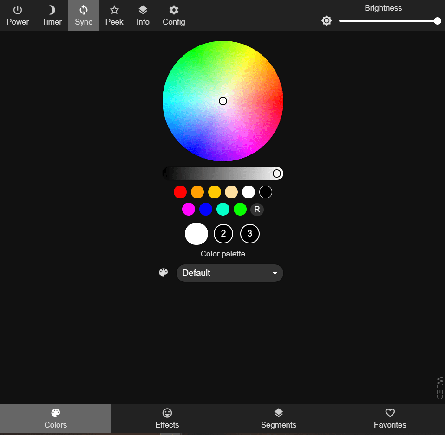This screenshot has height=435, width=445.
Task: Select the blue quick color swatch
Action: click(206, 209)
